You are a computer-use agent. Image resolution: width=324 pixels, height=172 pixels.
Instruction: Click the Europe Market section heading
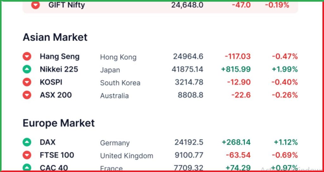point(59,123)
